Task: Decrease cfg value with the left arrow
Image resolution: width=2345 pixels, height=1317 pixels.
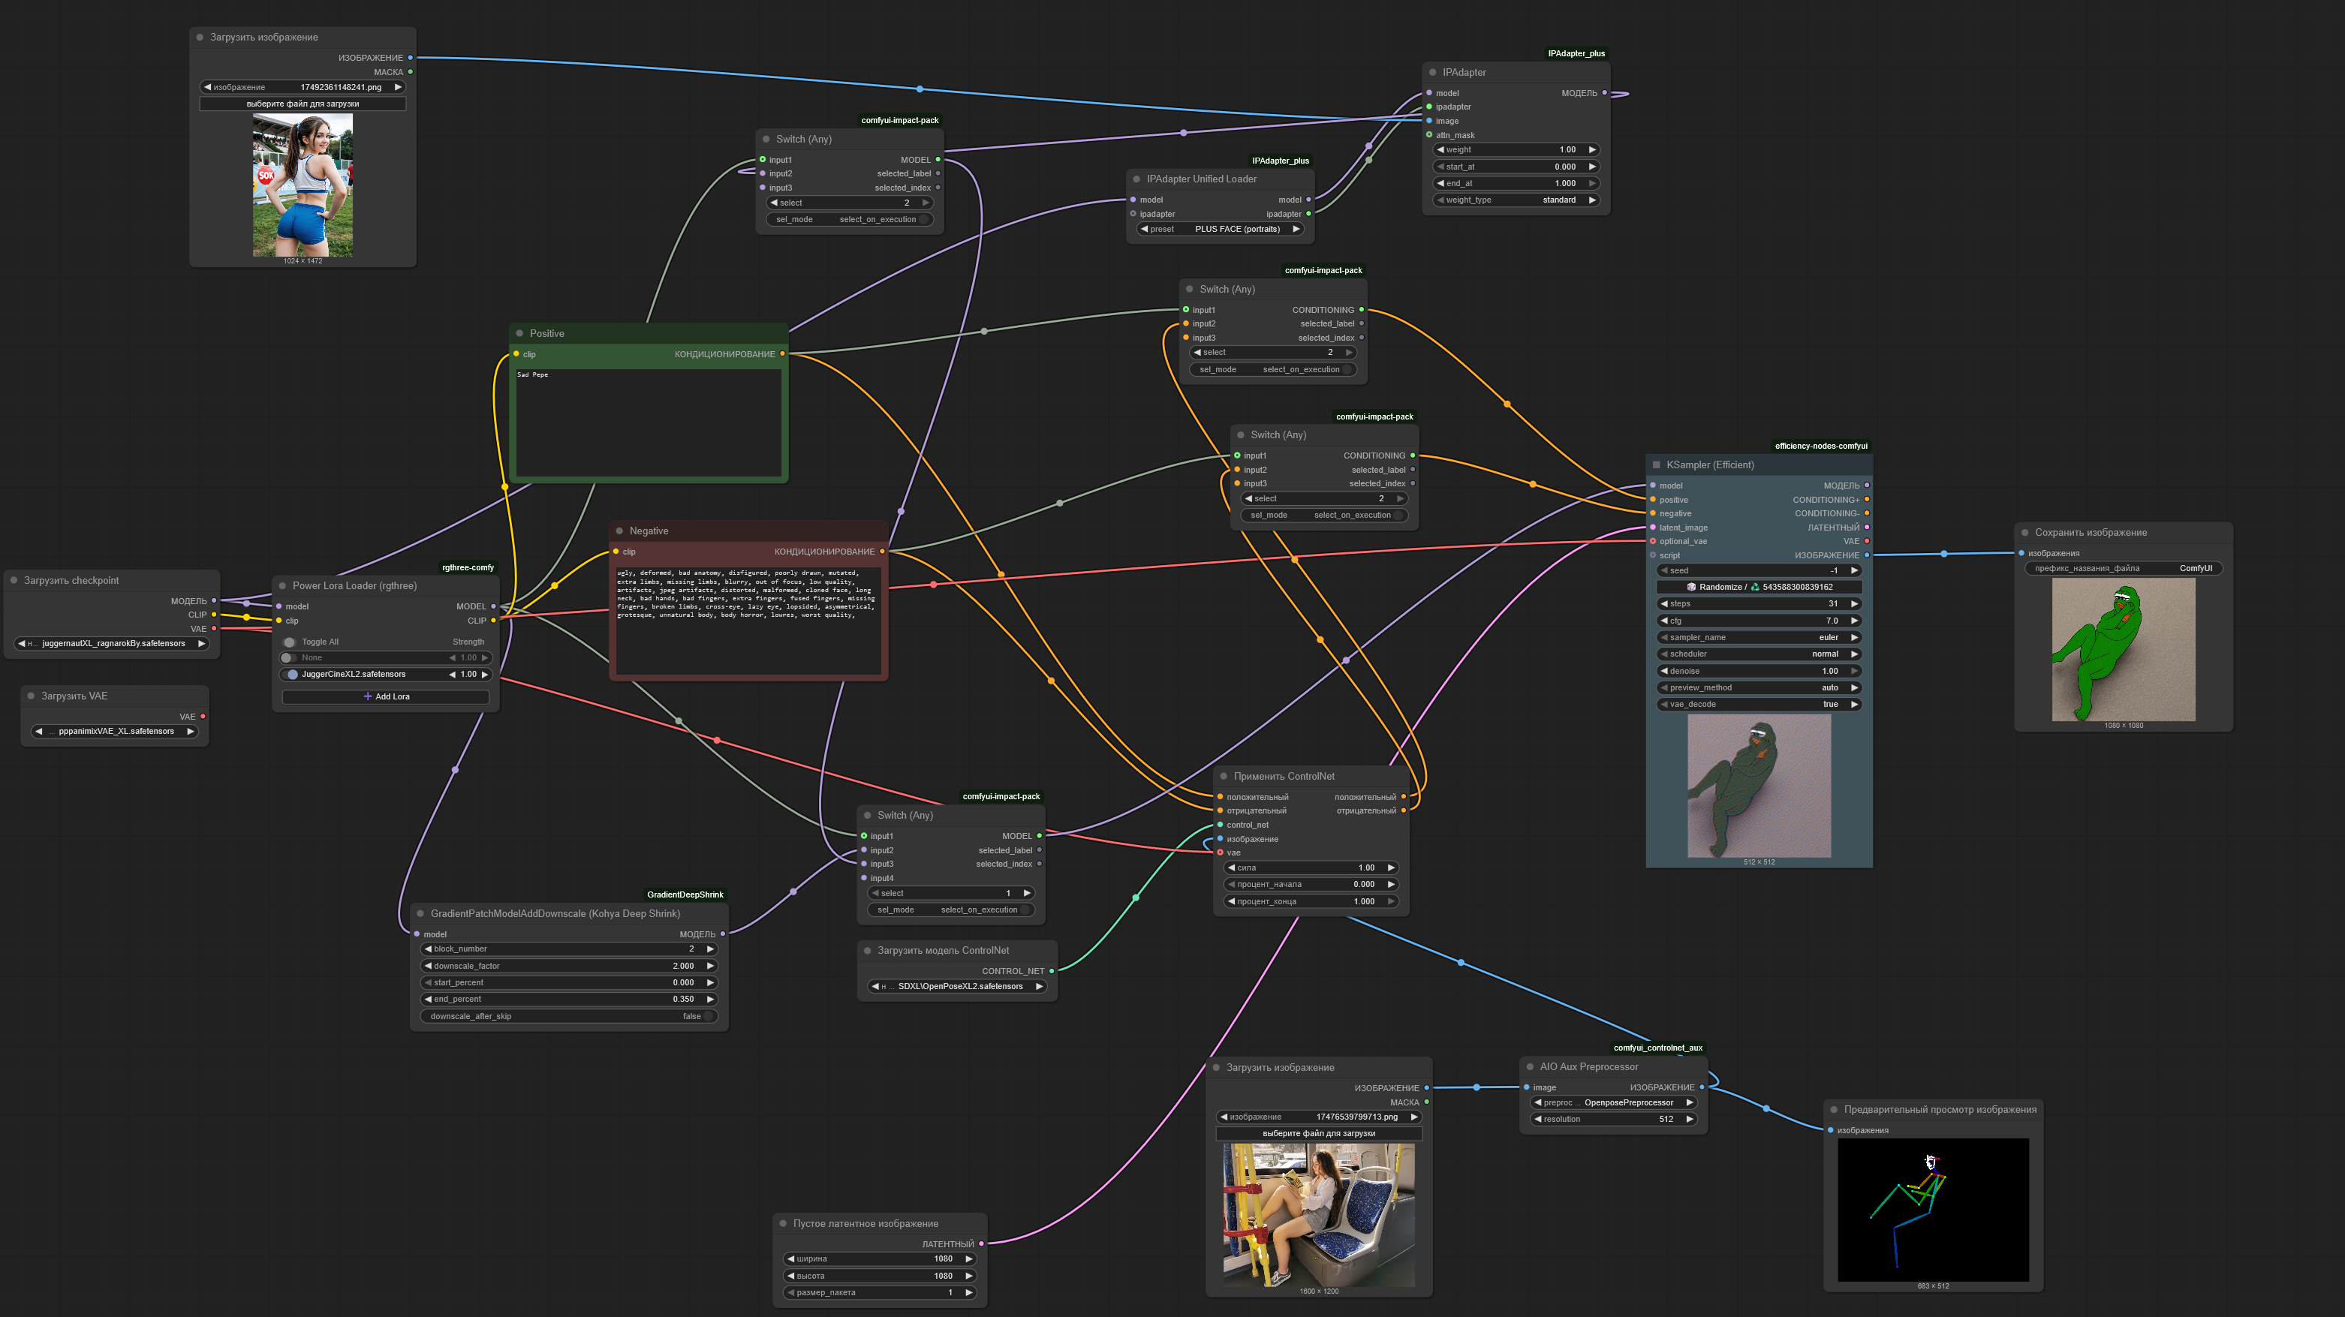Action: point(1664,621)
